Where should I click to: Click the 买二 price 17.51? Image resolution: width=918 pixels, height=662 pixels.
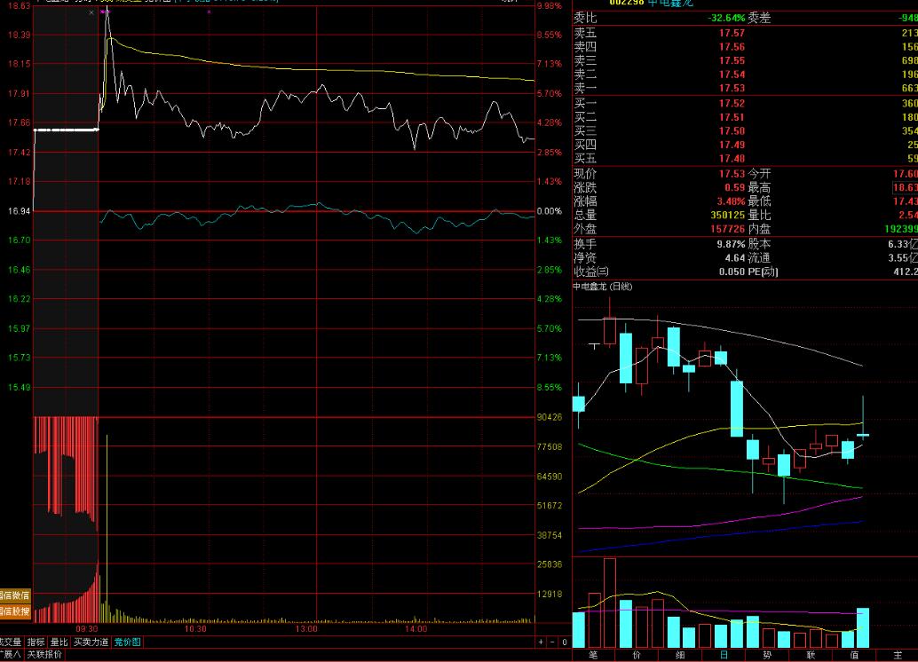tap(732, 117)
